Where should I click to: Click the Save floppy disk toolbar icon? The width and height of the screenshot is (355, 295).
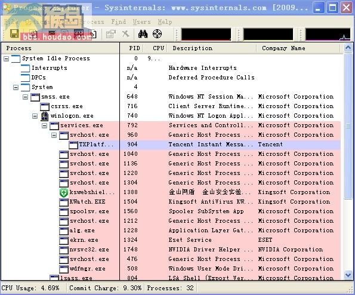14,34
